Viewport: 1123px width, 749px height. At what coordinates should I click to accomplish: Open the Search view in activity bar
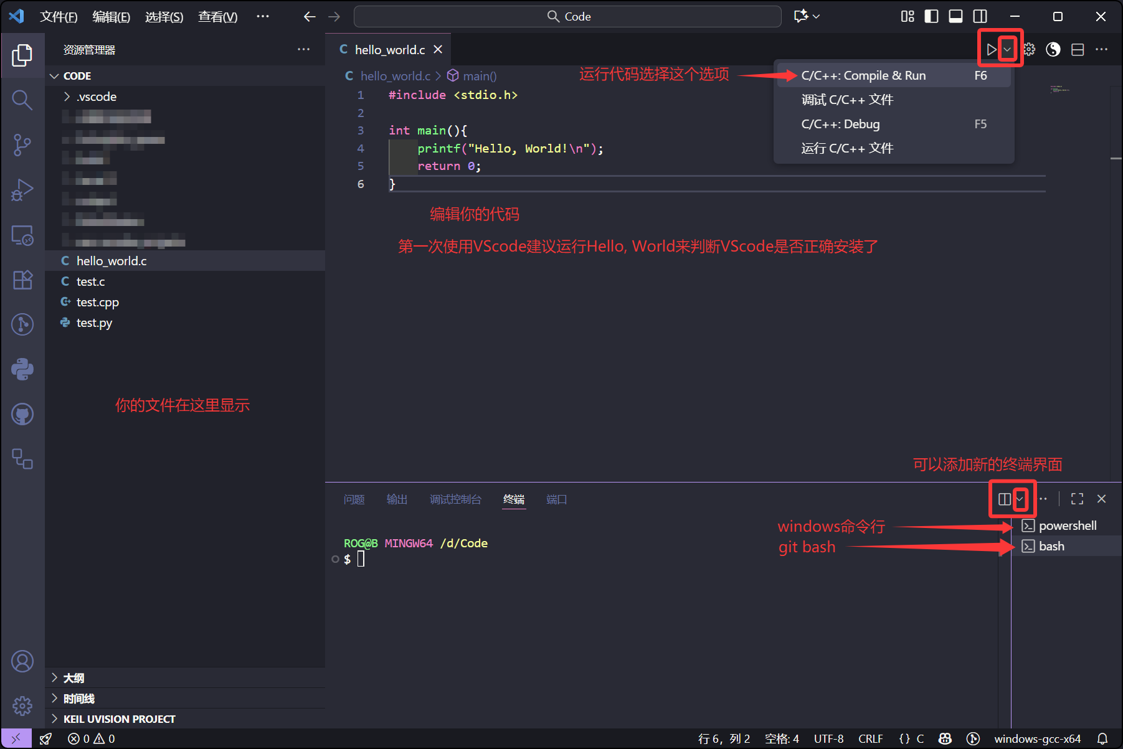pyautogui.click(x=22, y=100)
